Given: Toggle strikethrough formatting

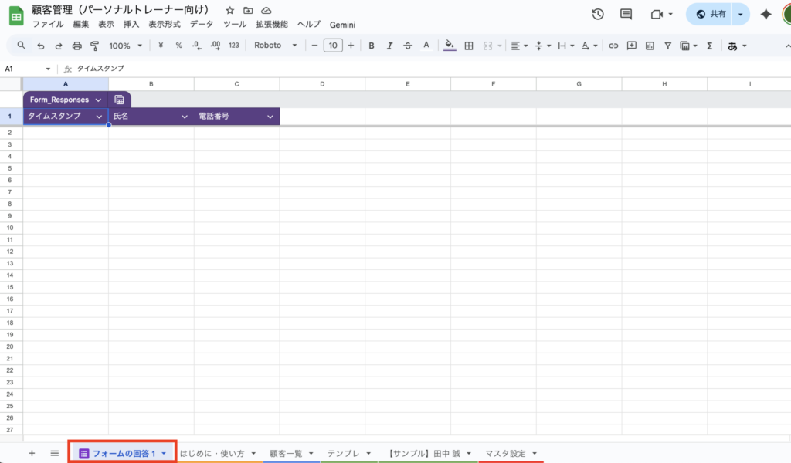Looking at the screenshot, I should 408,46.
